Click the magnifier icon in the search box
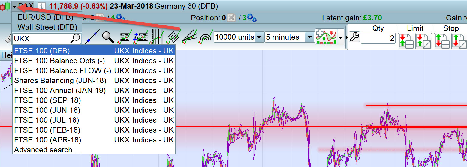This screenshot has height=167, width=467. [75, 38]
